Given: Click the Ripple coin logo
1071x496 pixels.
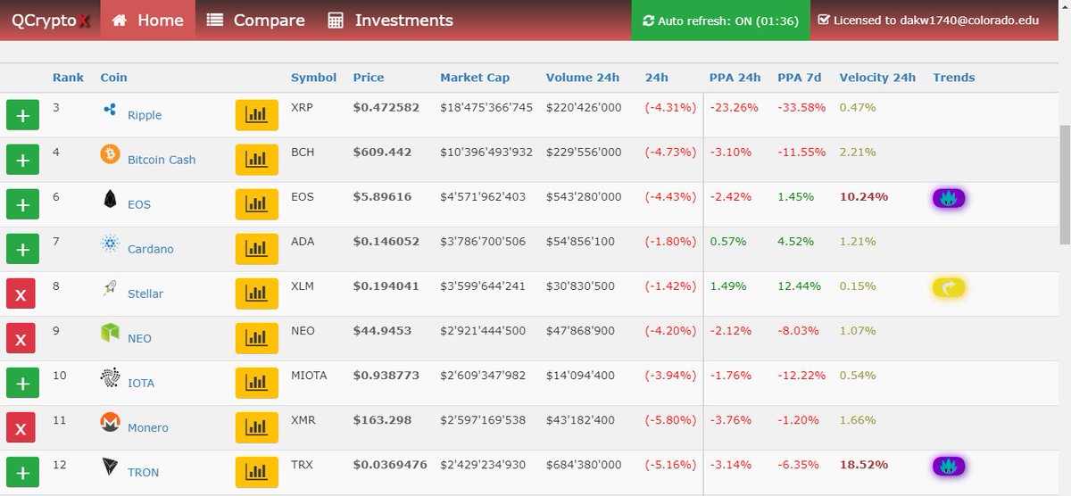Looking at the screenshot, I should tap(111, 110).
